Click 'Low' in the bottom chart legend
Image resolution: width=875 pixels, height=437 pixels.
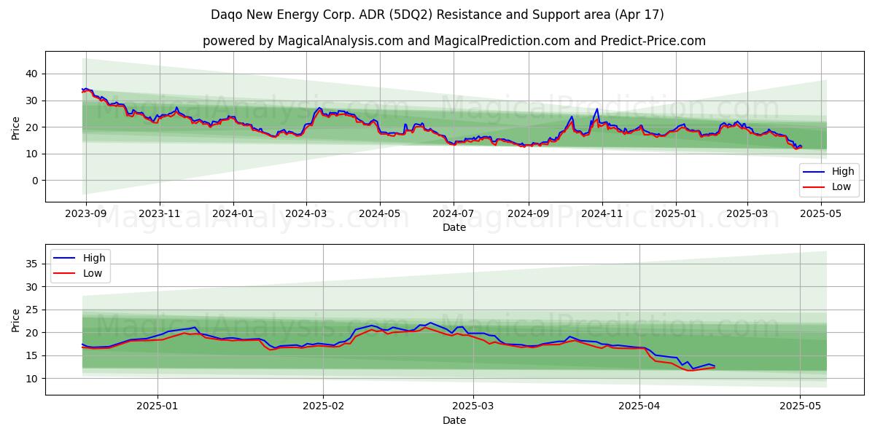93,273
